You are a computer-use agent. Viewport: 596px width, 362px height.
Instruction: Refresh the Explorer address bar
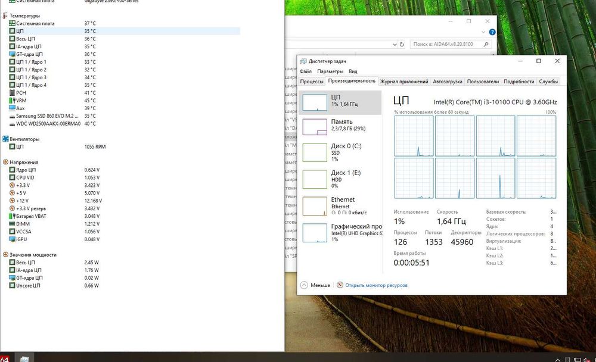coord(402,45)
